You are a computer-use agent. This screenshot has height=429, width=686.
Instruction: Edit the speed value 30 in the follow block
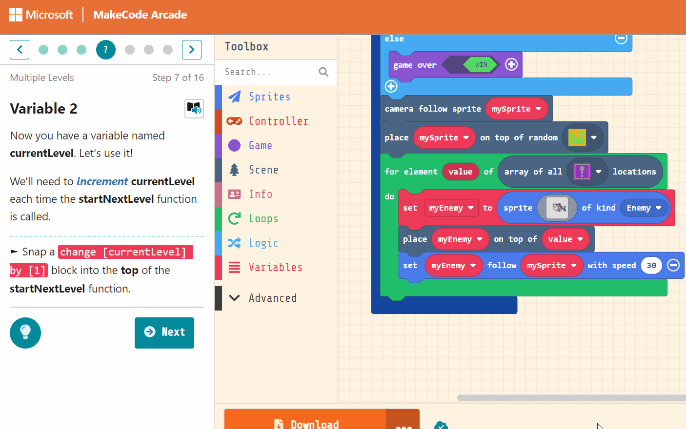(x=651, y=265)
